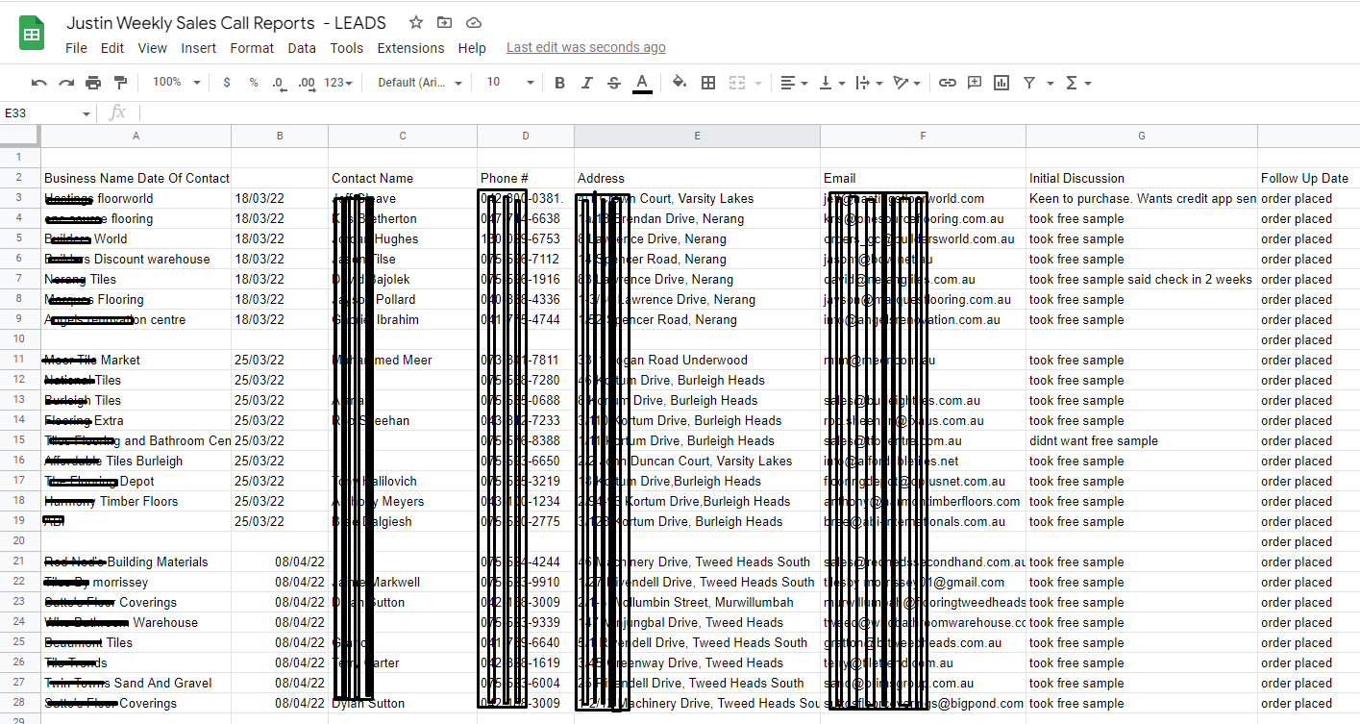
Task: Increase decimal places
Action: (x=307, y=83)
